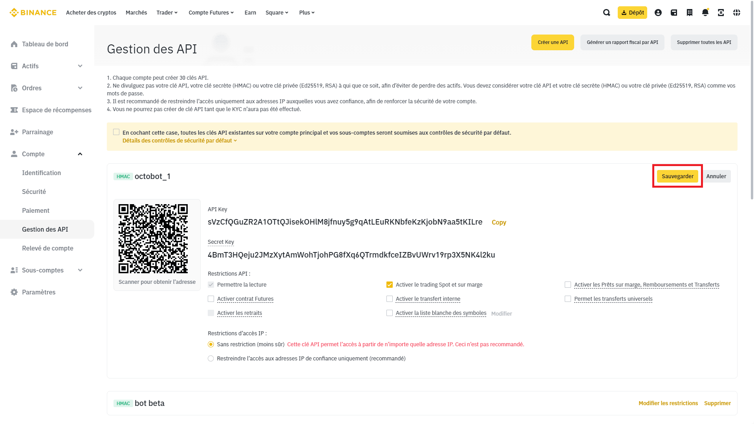Screen dimensions: 754x424
Task: Select Restreindre l'accès aux adresses IP de confiance
Action: 211,358
